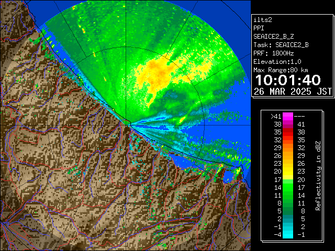
Task: Click the 10:01:40 timestamp
Action: point(288,80)
